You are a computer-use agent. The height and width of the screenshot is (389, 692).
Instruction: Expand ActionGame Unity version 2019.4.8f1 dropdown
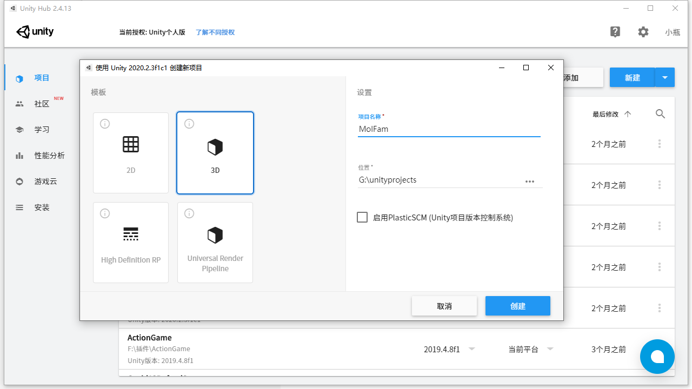pos(471,349)
